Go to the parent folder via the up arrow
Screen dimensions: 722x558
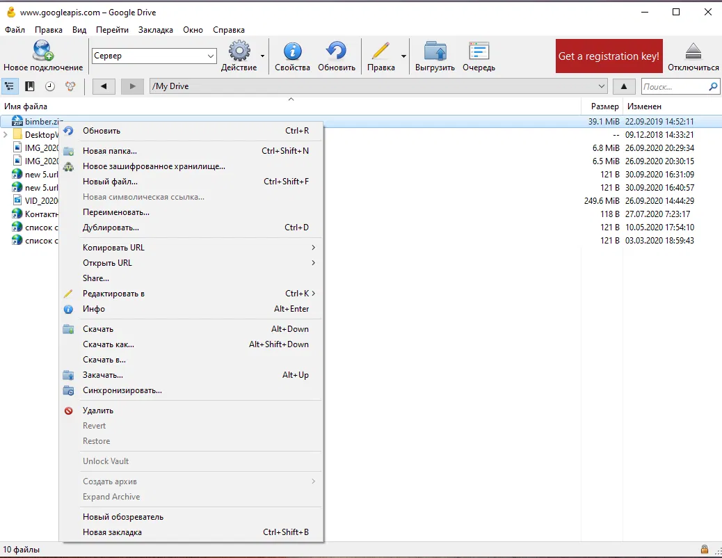click(624, 86)
